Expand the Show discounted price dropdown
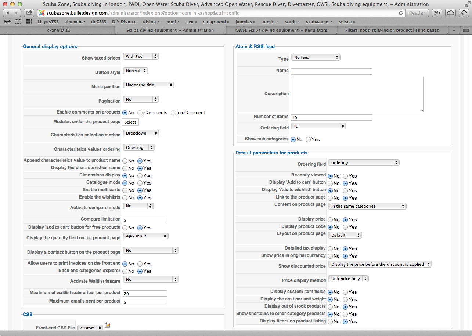 (x=380, y=264)
